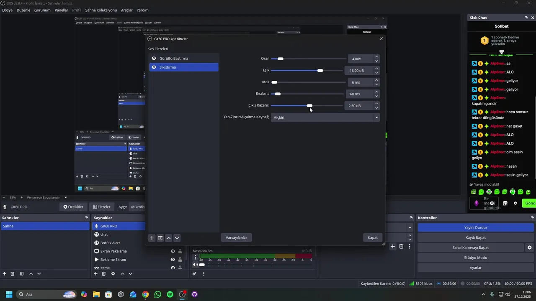Click the Oran slider handle

coord(281,59)
